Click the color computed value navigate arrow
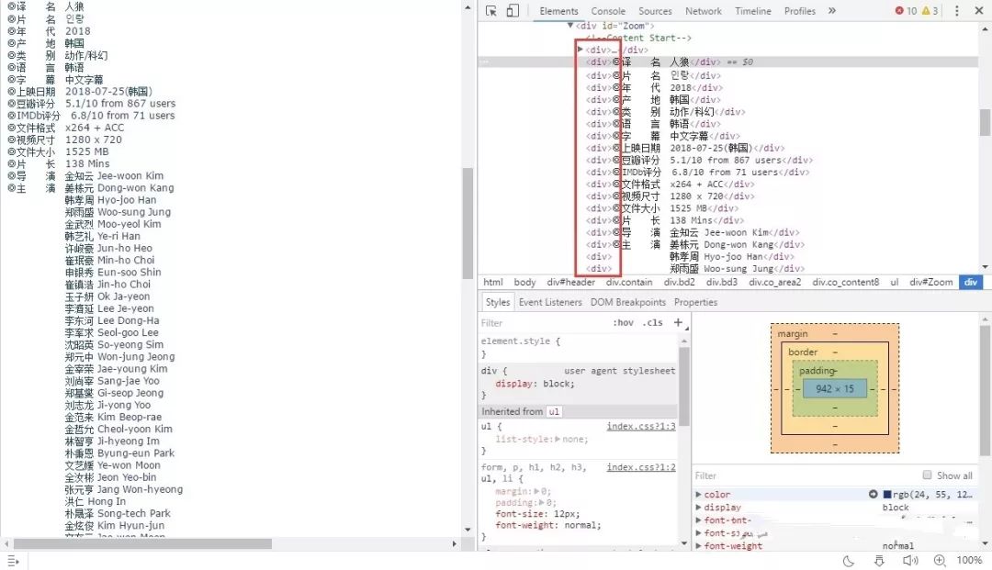This screenshot has width=992, height=570. tap(874, 494)
